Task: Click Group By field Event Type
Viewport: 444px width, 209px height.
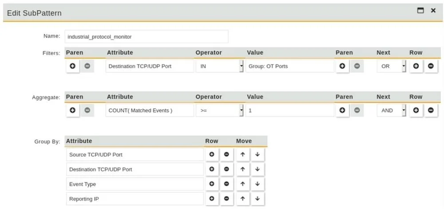Action: (135, 184)
